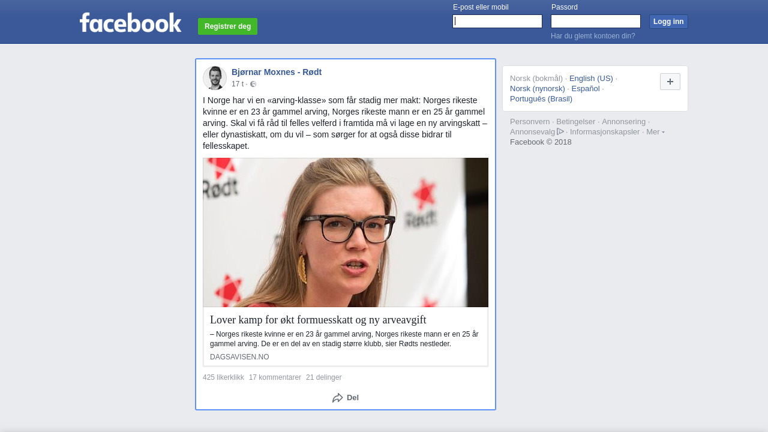Viewport: 768px width, 432px height.
Task: Click the post text about arving-klasse
Action: click(x=345, y=123)
